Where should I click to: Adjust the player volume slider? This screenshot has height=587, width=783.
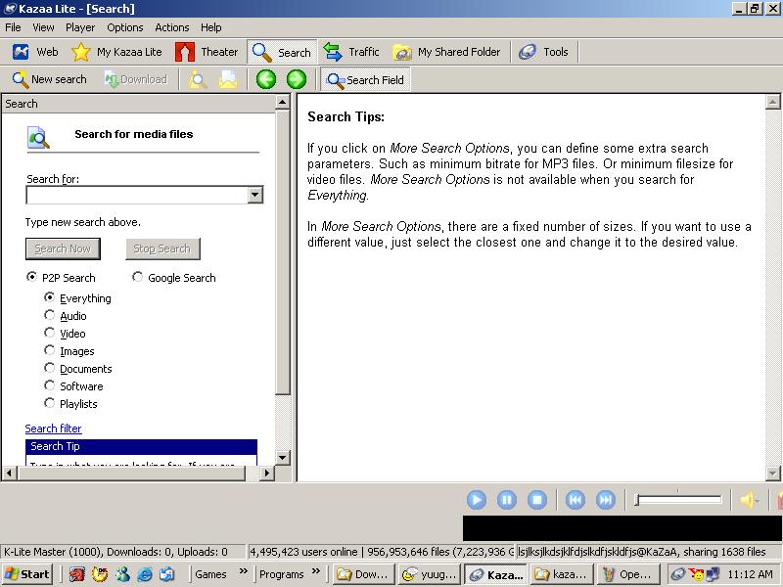[677, 500]
